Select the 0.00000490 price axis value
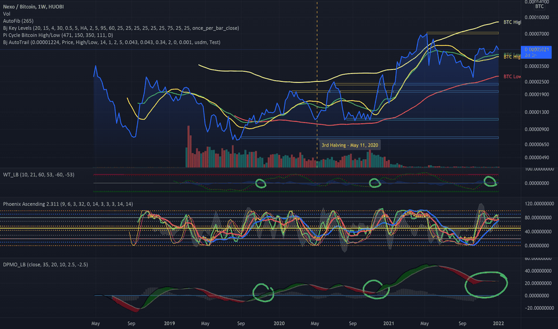The image size is (558, 329). coord(536,157)
